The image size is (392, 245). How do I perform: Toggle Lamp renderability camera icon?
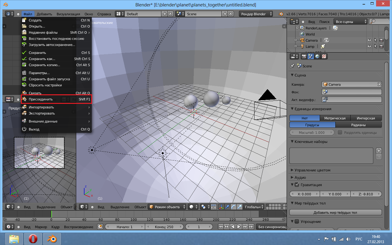[x=381, y=47]
